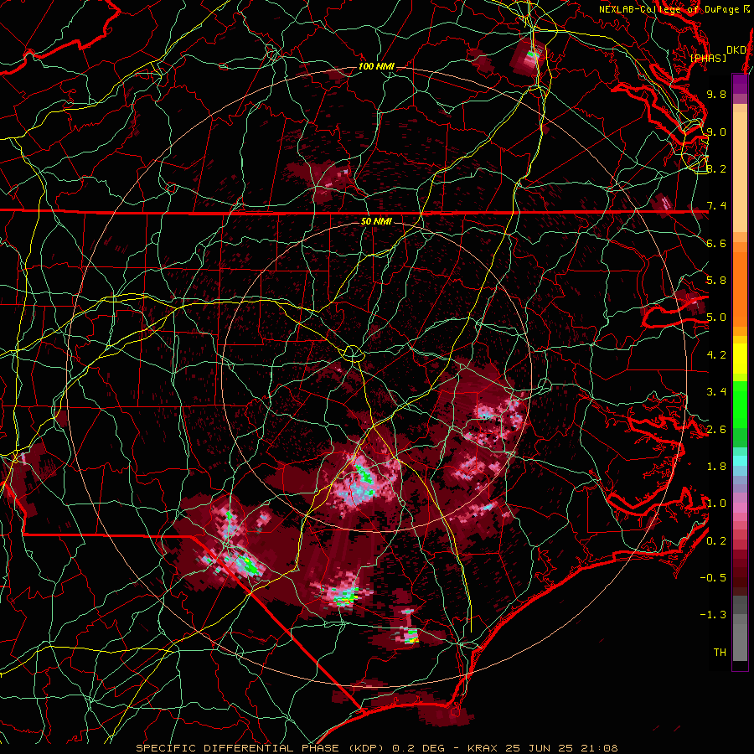Click the [PHAS] label above the scale
Viewport: 754px width, 754px height.
[708, 58]
